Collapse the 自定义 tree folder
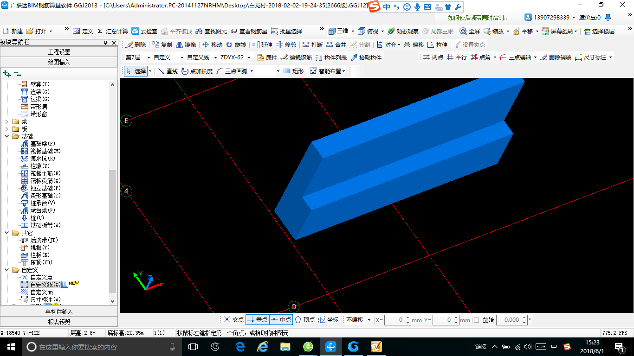Screen dimensions: 634x356 coord(7,270)
